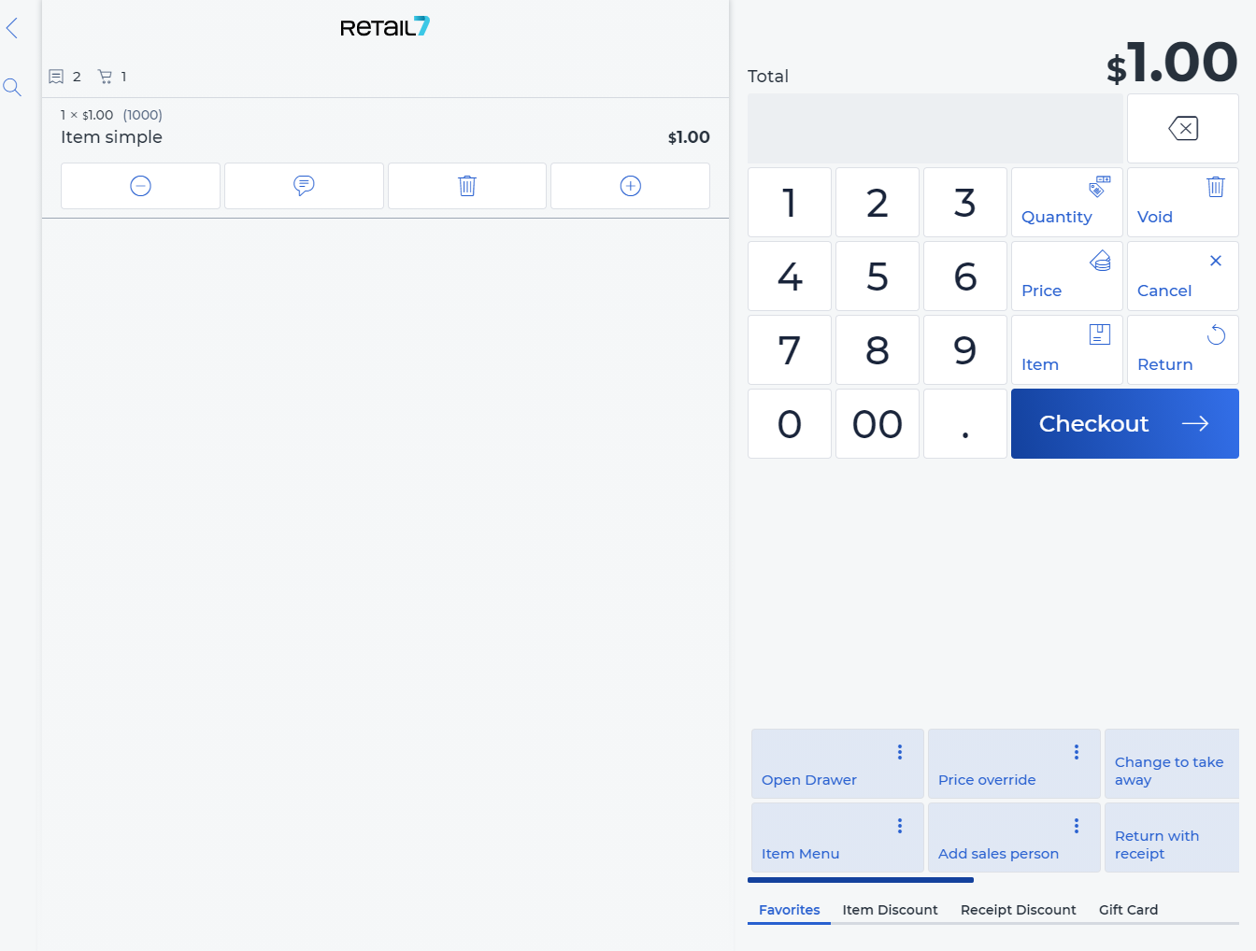Tap digit 1 on the keypad
1256x951 pixels.
pos(790,202)
